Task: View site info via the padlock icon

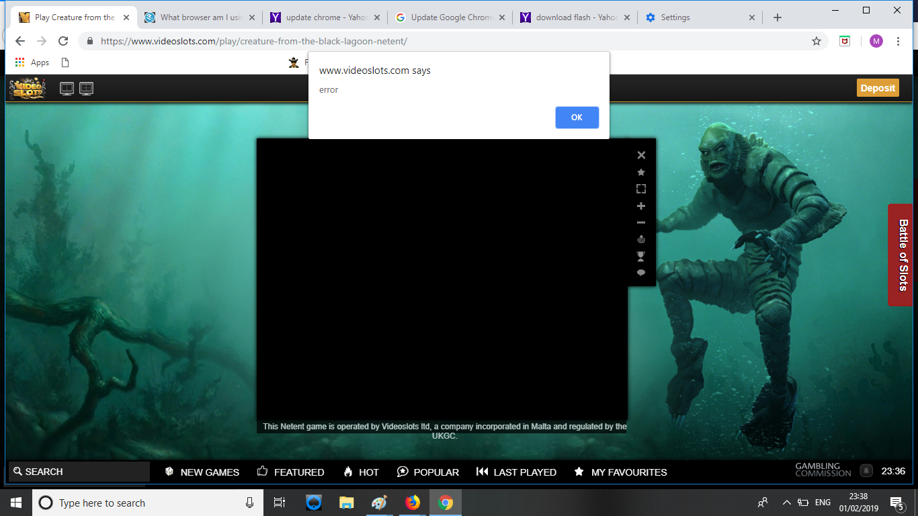Action: [89, 41]
